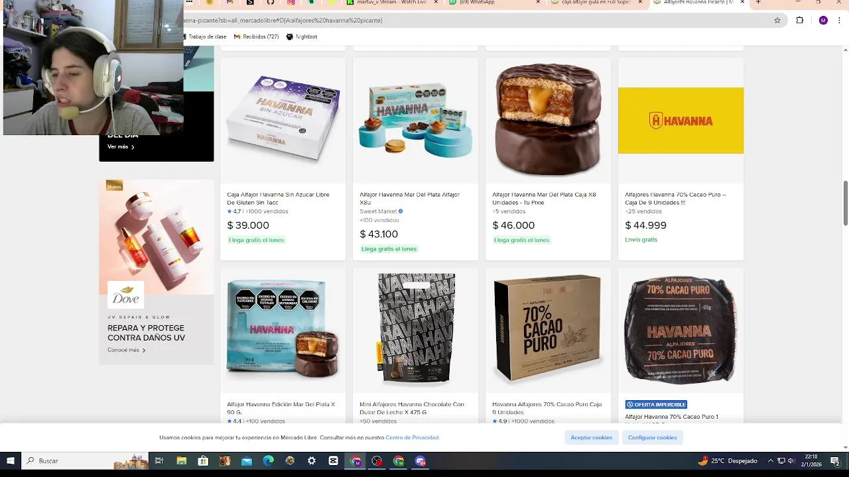The height and width of the screenshot is (477, 849).
Task: Show hidden system tray icons chevron
Action: 770,461
